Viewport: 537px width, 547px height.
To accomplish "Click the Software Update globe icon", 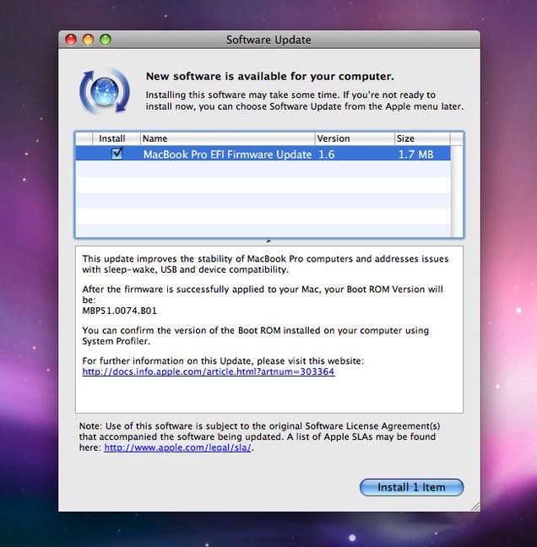I will click(x=105, y=91).
